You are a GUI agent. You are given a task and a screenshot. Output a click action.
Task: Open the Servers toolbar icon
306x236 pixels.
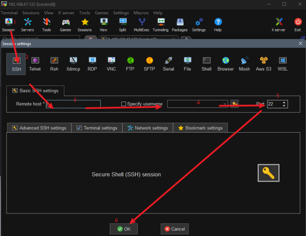[x=27, y=25]
